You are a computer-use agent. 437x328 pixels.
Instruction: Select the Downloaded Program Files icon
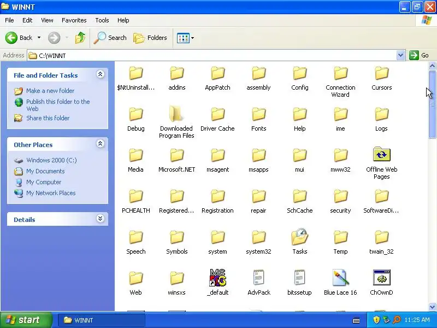tap(176, 114)
